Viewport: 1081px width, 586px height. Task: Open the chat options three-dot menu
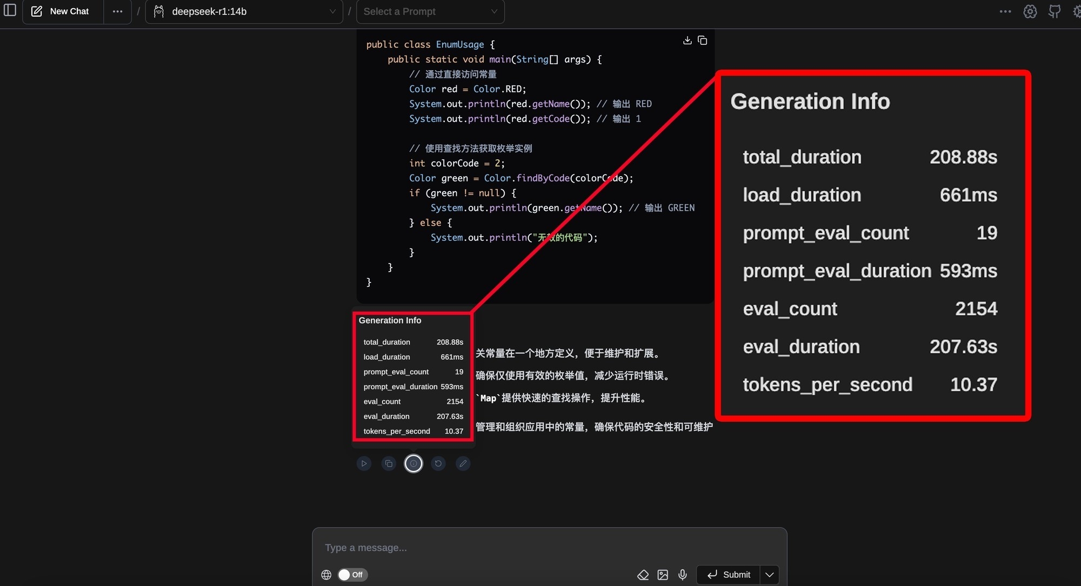(117, 11)
